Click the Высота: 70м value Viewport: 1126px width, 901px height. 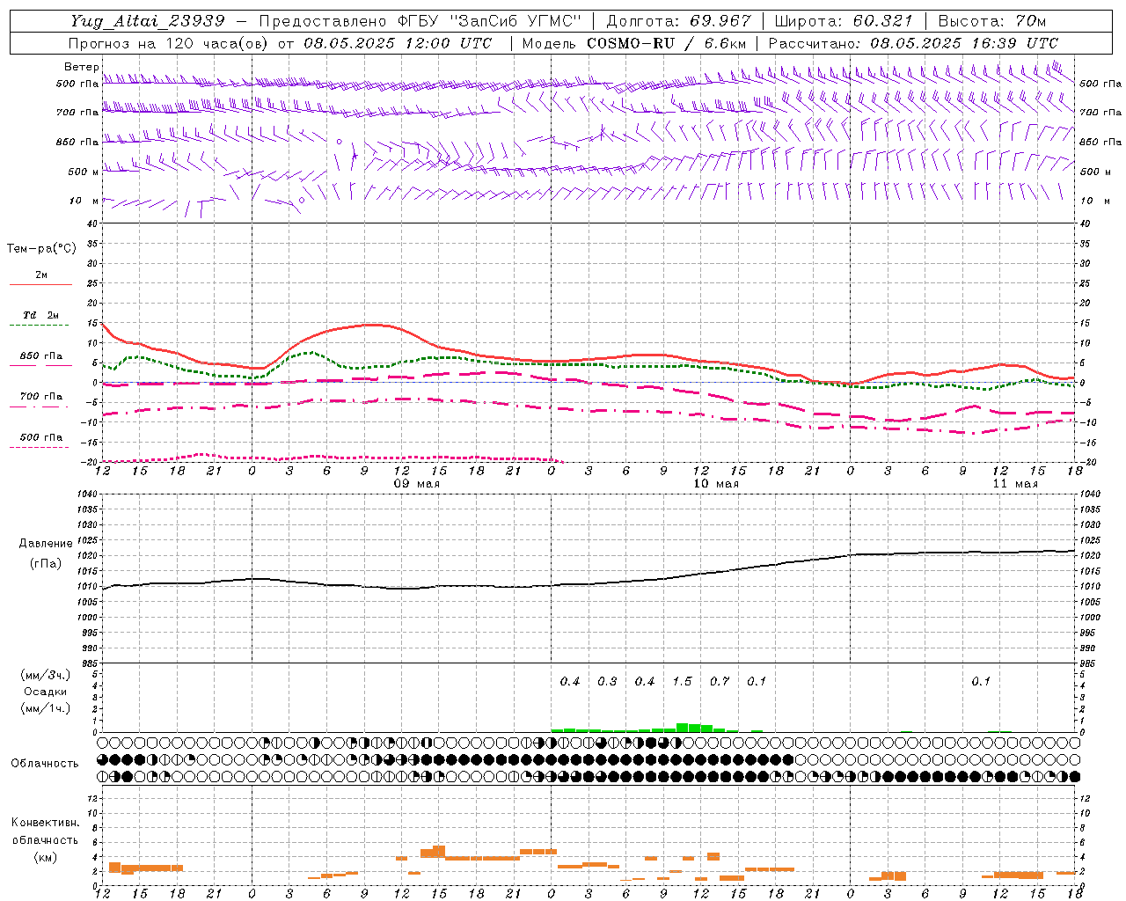click(x=993, y=21)
